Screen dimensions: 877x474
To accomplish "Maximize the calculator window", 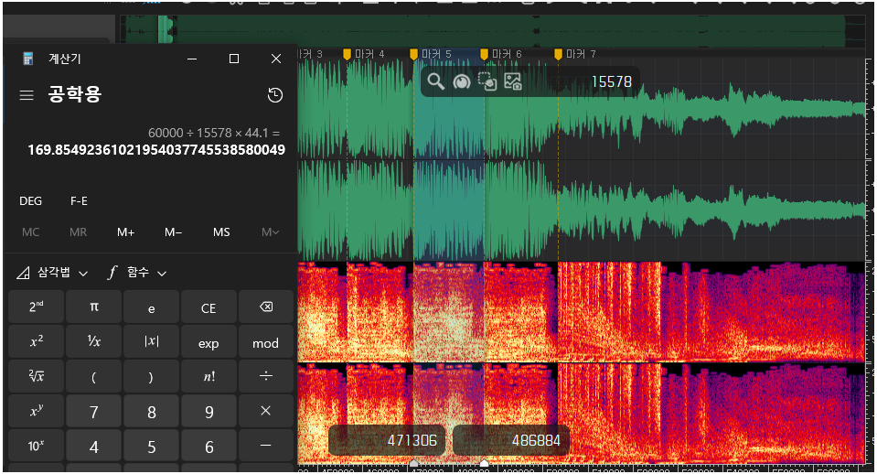I will 234,59.
